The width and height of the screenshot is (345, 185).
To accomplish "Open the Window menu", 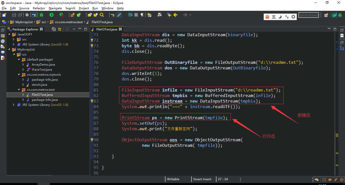I will pos(108,8).
